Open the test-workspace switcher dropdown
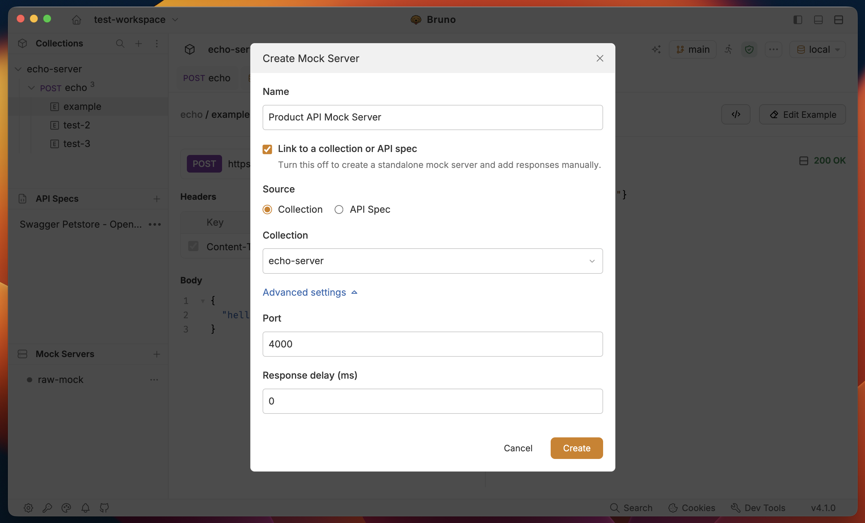 pos(136,20)
